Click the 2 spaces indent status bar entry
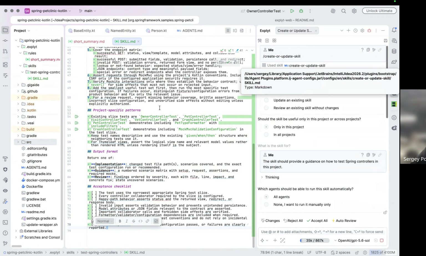 point(340,252)
